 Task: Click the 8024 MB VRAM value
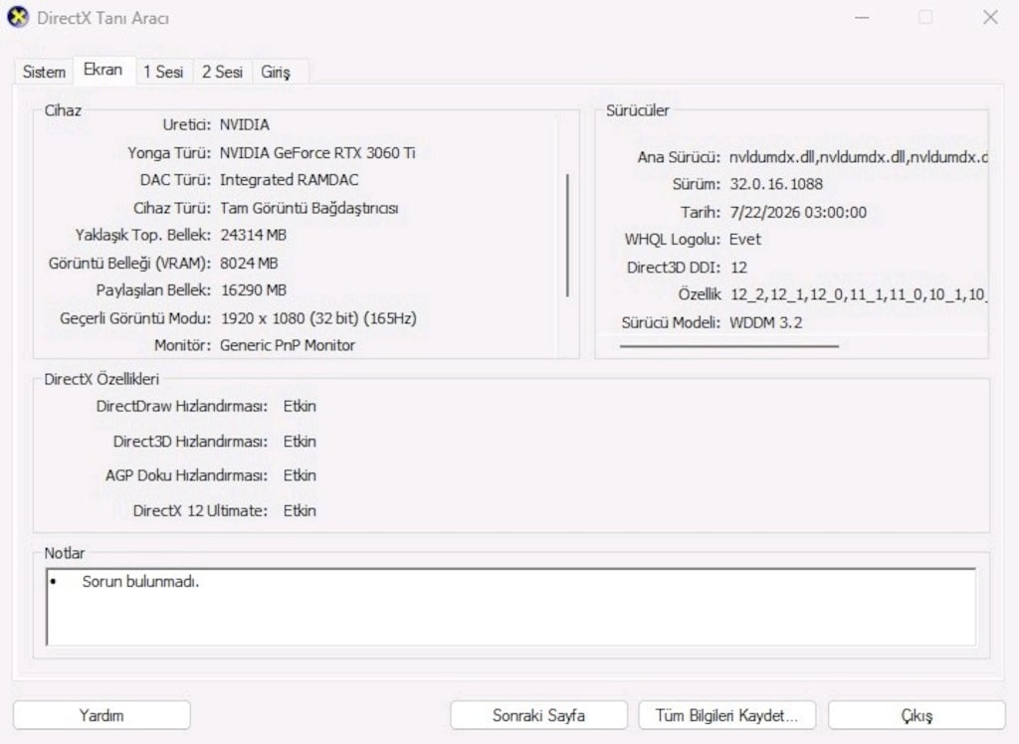(250, 264)
